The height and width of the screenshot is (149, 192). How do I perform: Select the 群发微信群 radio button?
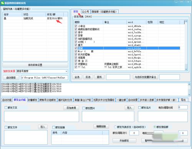click(155, 127)
